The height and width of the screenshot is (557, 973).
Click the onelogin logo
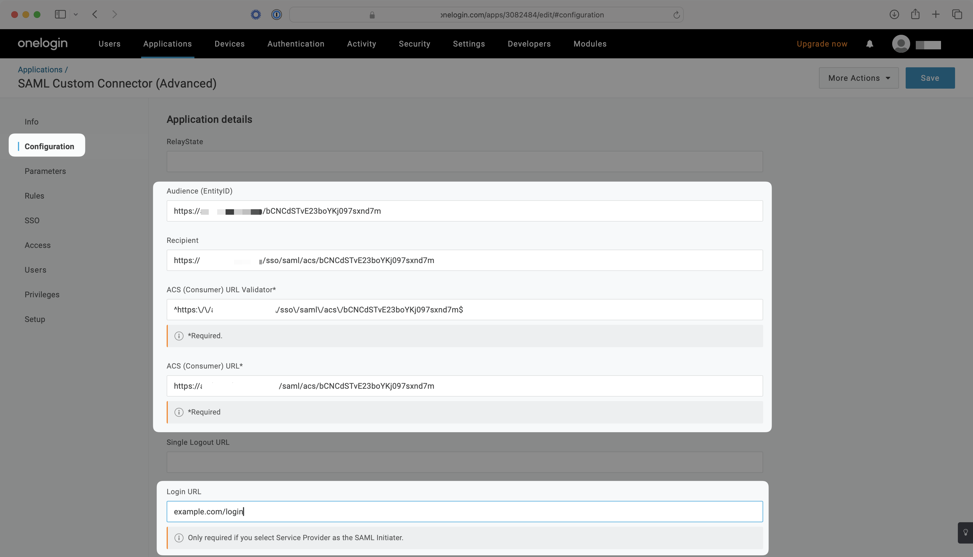(x=42, y=43)
